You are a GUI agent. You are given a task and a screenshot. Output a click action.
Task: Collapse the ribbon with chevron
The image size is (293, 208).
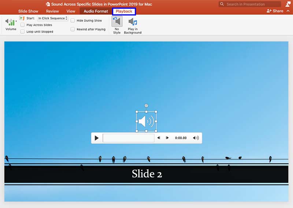(x=288, y=11)
